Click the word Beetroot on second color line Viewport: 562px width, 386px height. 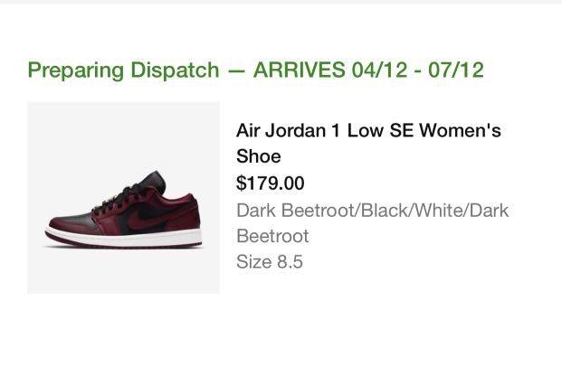point(272,236)
